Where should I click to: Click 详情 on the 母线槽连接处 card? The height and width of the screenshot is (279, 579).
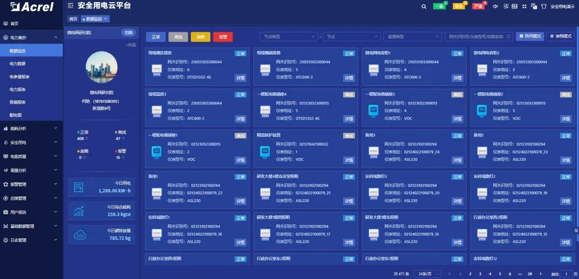[240, 78]
